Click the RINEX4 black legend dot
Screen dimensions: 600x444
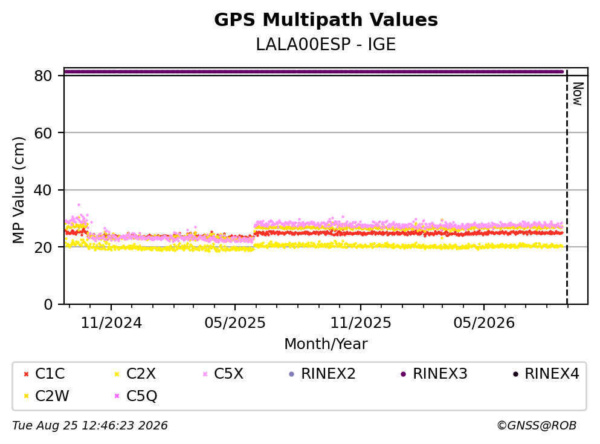(x=515, y=374)
